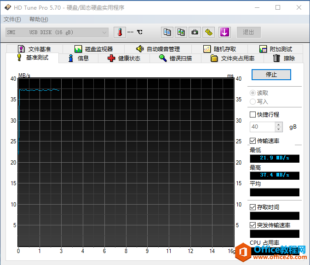The height and width of the screenshot is (265, 310).
Task: Select the 写入 radio button
Action: [253, 101]
